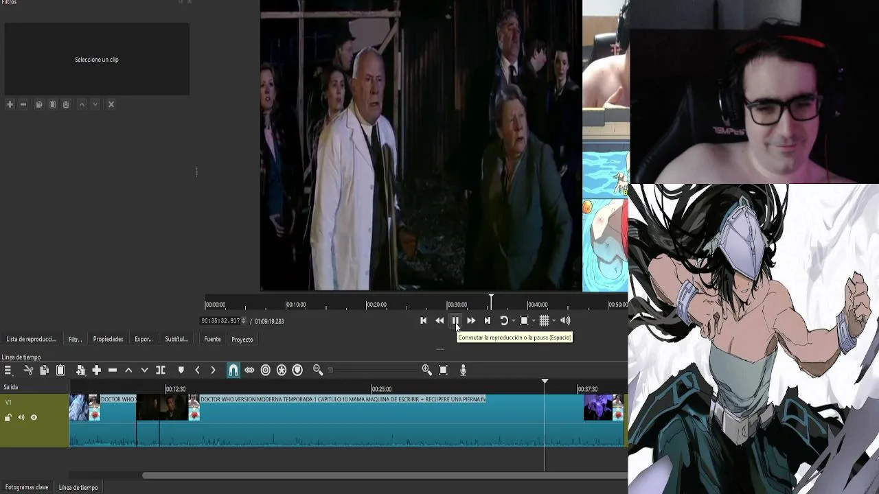This screenshot has height=494, width=879.
Task: Toggle lock on track V1
Action: pos(8,418)
